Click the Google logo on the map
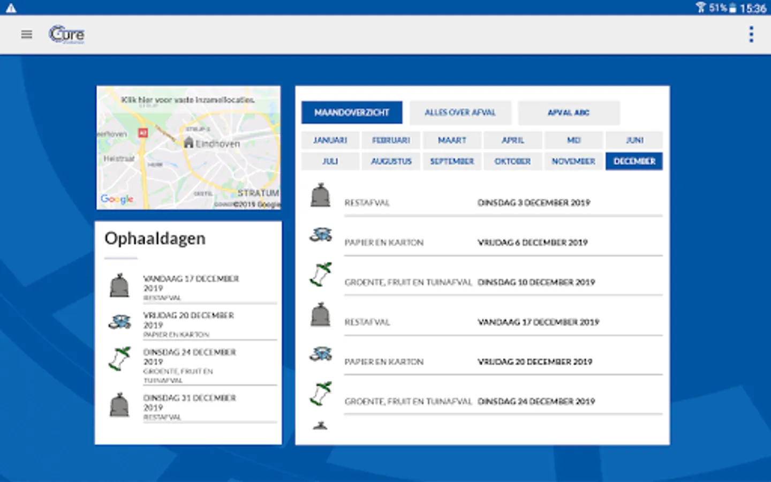This screenshot has width=771, height=482. pos(117,199)
